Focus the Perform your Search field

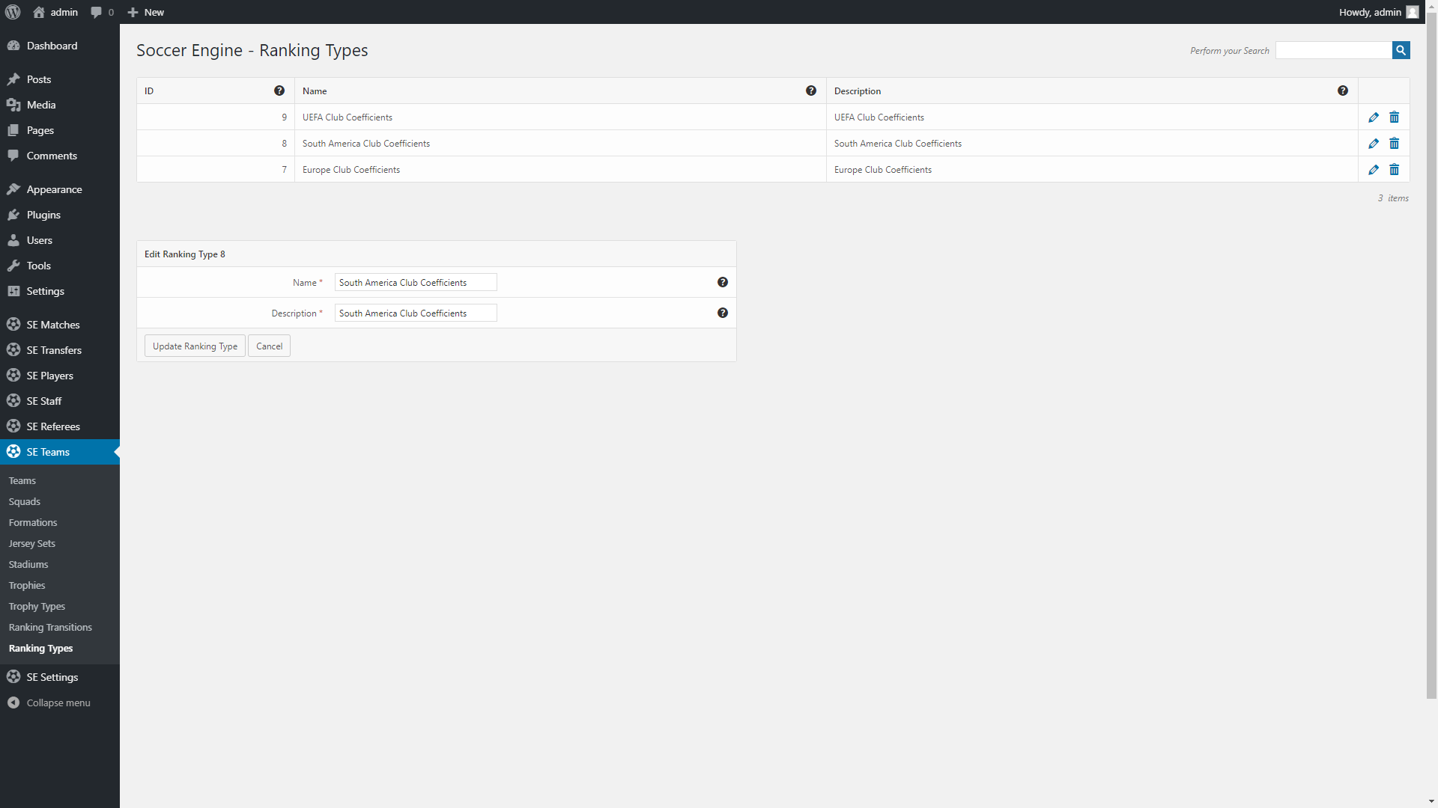coord(1333,50)
